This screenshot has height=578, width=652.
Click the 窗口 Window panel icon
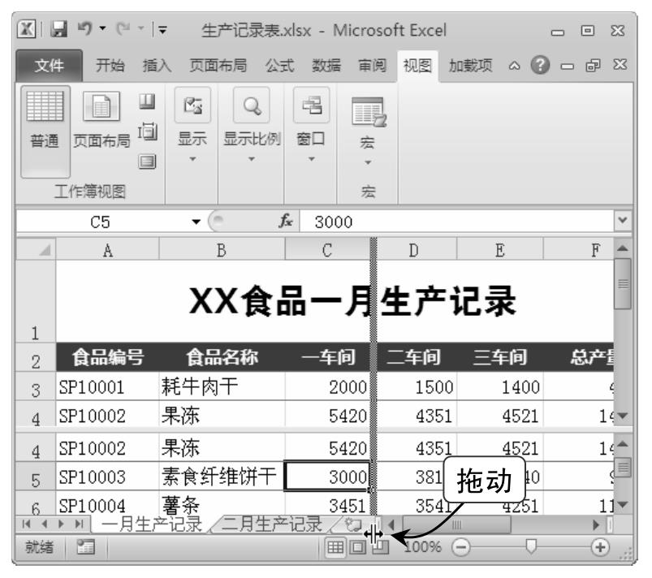(312, 106)
